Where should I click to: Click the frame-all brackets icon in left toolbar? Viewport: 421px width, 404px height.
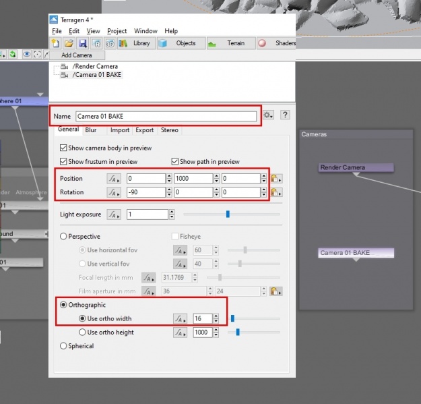click(37, 55)
